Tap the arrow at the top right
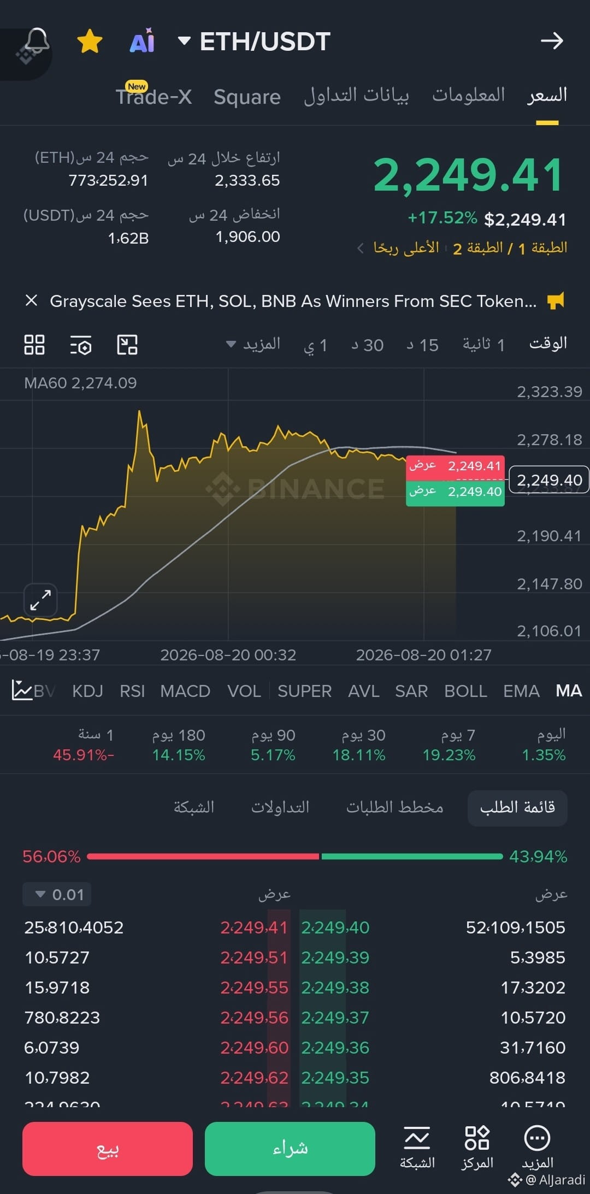Screen dimensions: 590x1194 [x=552, y=41]
